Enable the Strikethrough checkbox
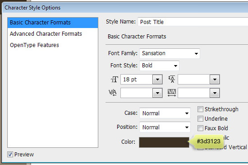 coord(200,109)
